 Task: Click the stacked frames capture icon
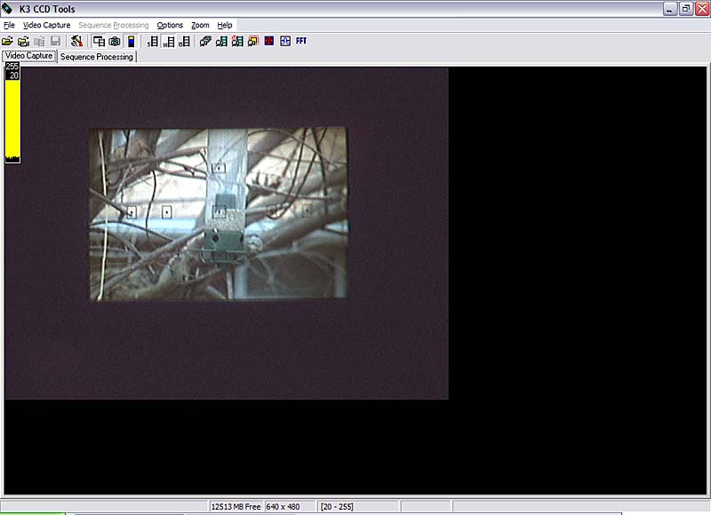(205, 42)
